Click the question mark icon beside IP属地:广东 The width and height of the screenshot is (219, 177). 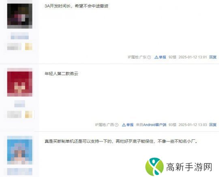tap(149, 57)
